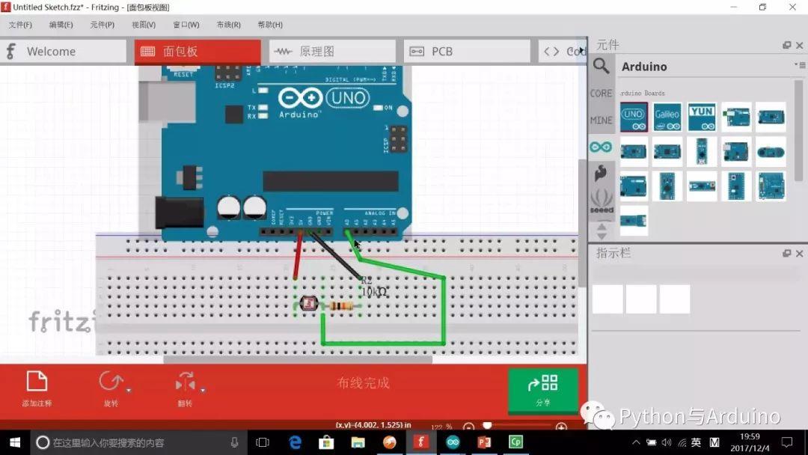Float the 指示栏 inspector panel
808x455 pixels.
(786, 254)
